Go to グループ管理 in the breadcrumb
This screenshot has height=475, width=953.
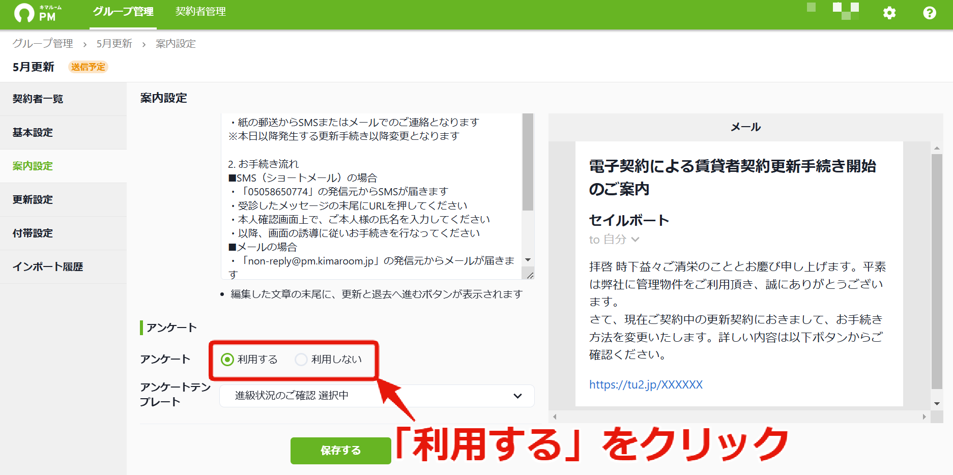click(43, 44)
